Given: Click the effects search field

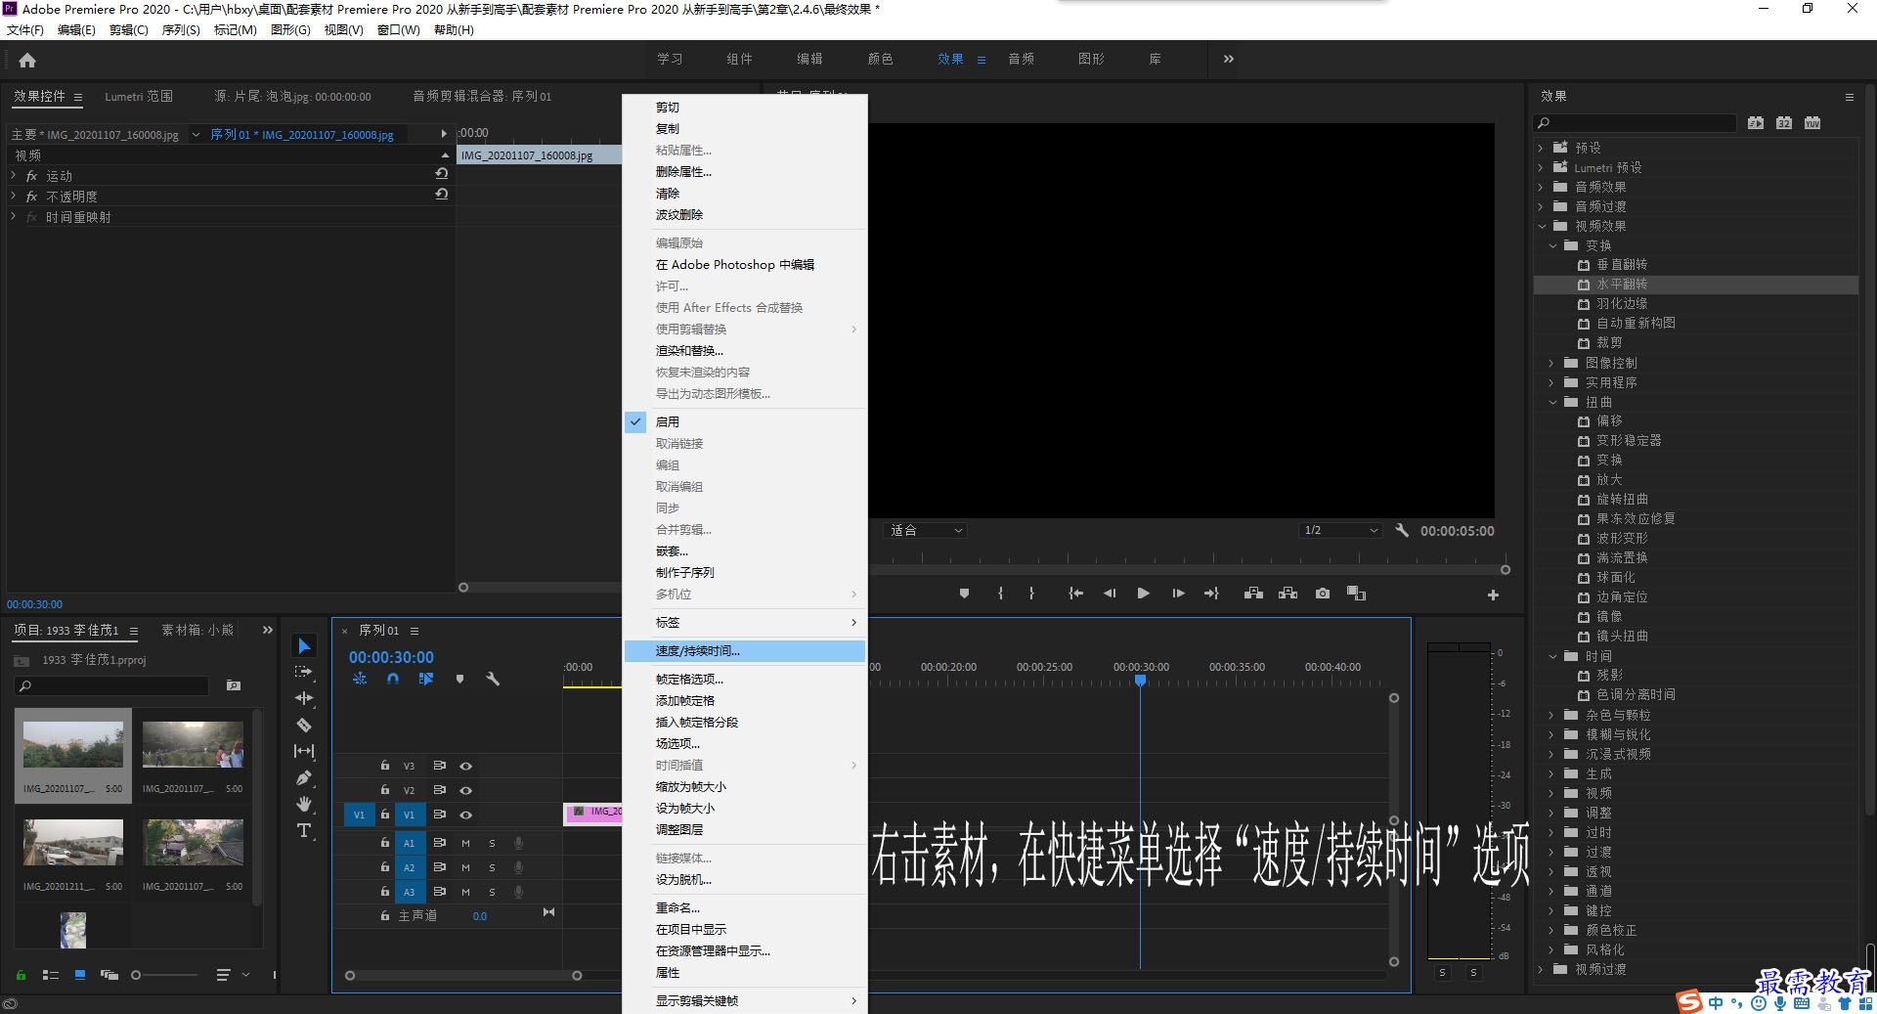Looking at the screenshot, I should [1635, 123].
